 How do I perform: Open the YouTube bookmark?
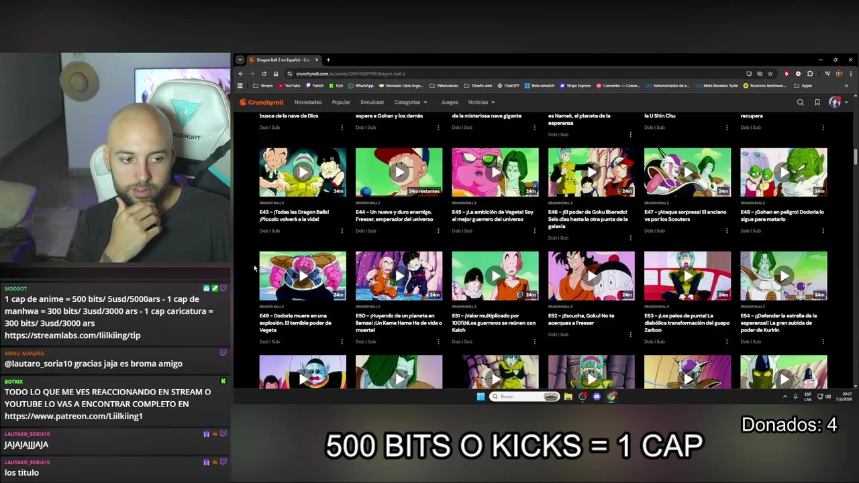[x=289, y=86]
